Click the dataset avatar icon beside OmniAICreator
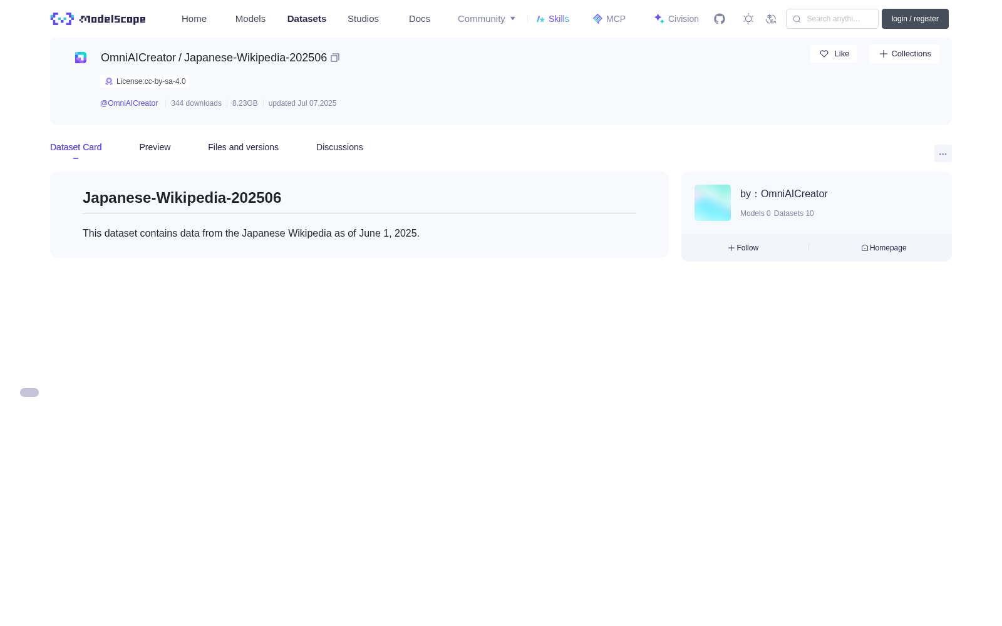1002x626 pixels. click(81, 58)
